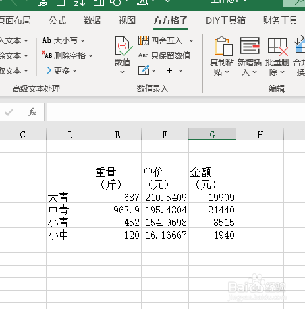Click the 大小写 change case button
The image size is (305, 309).
[x=60, y=41]
